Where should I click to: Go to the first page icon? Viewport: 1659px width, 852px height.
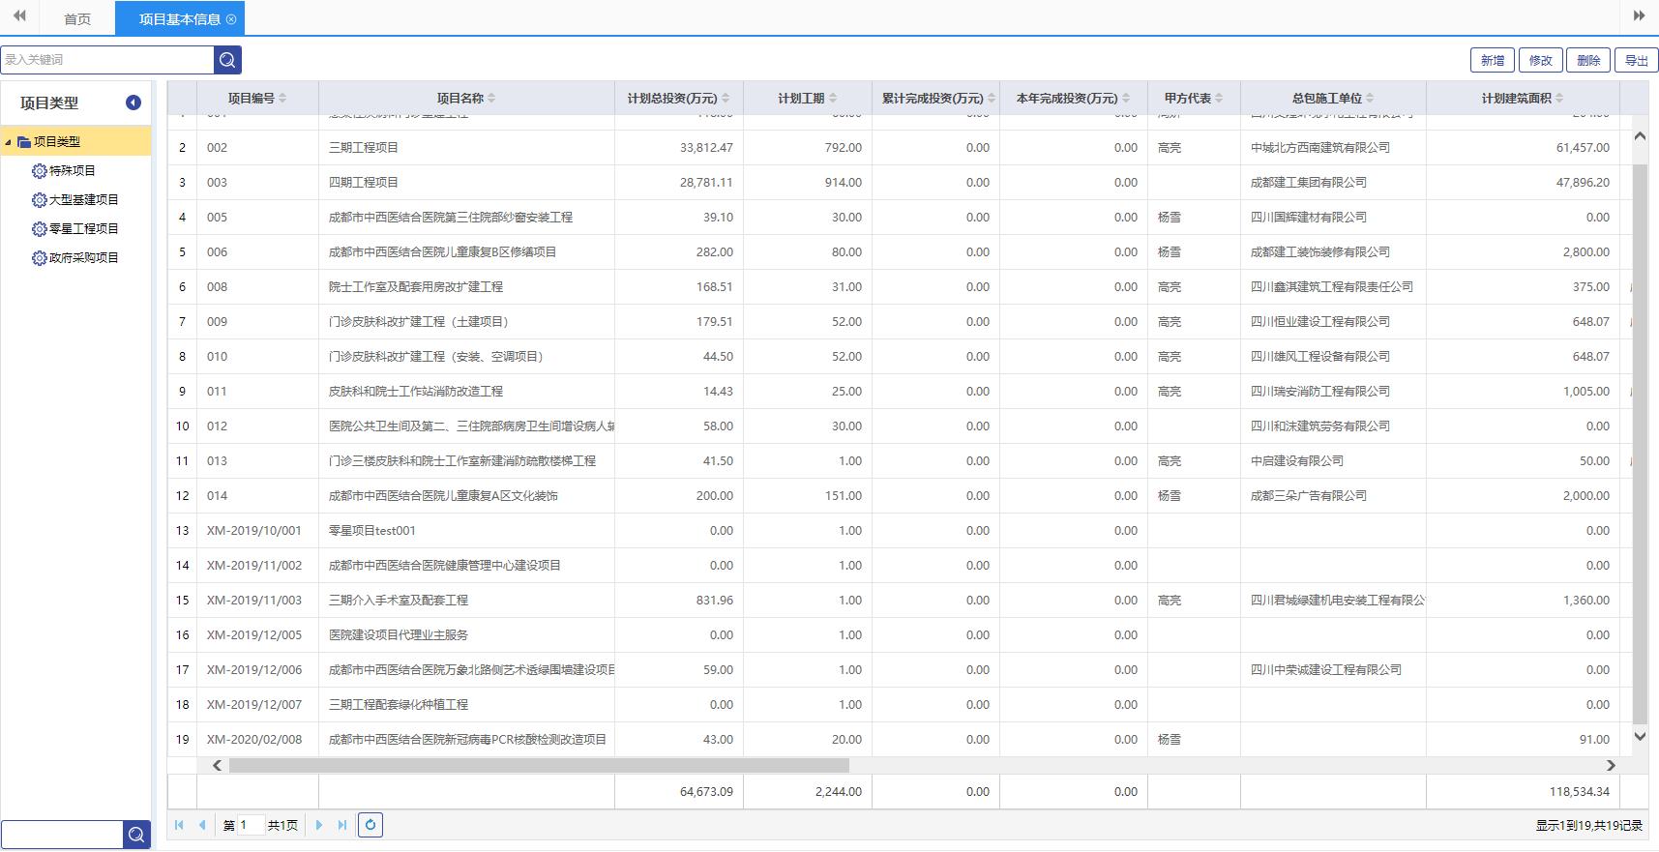coord(179,825)
